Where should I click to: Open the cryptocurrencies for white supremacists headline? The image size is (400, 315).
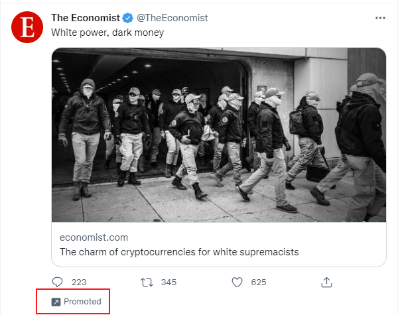179,252
